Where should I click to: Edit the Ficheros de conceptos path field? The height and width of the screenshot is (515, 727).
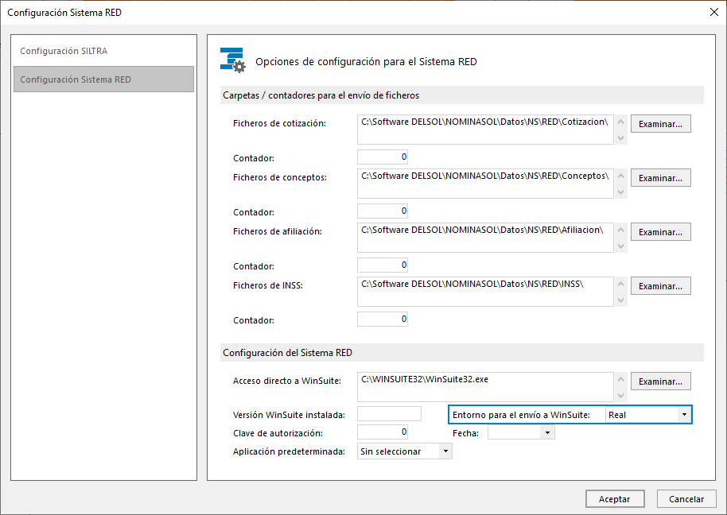pos(485,184)
